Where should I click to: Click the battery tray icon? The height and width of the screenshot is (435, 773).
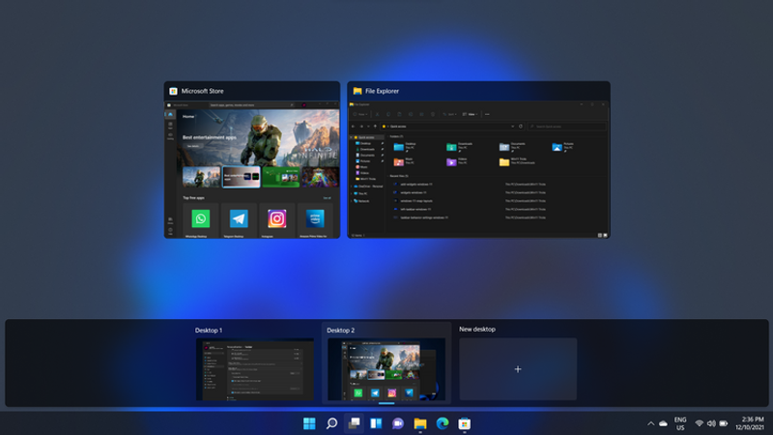tap(723, 423)
